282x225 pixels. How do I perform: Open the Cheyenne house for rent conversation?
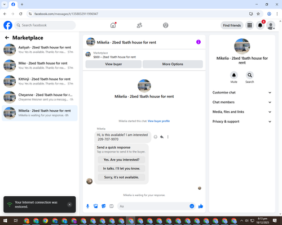39,97
